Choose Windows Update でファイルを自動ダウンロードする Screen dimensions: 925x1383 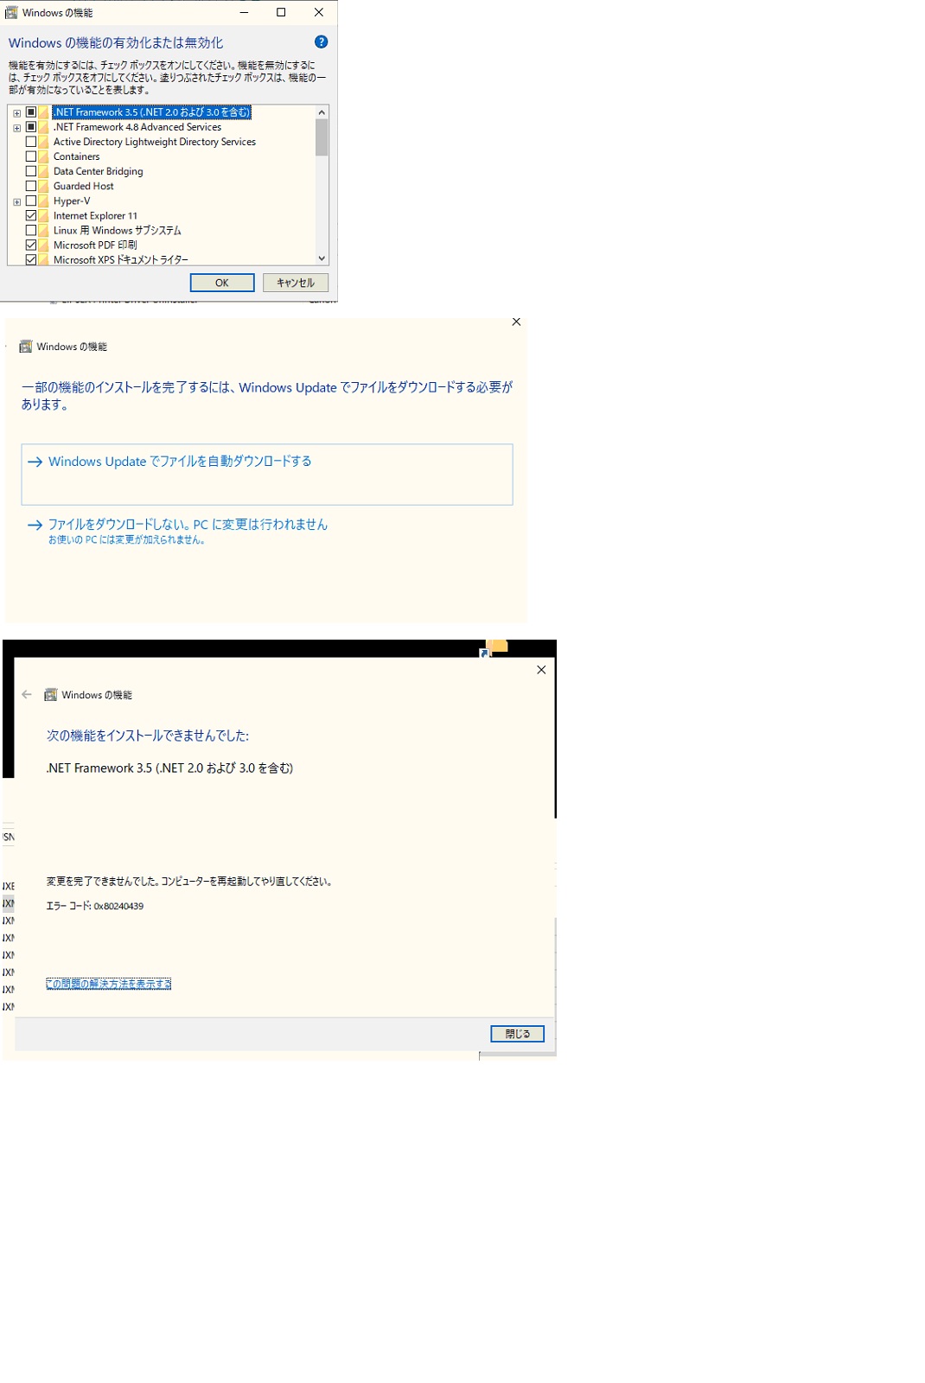point(267,475)
